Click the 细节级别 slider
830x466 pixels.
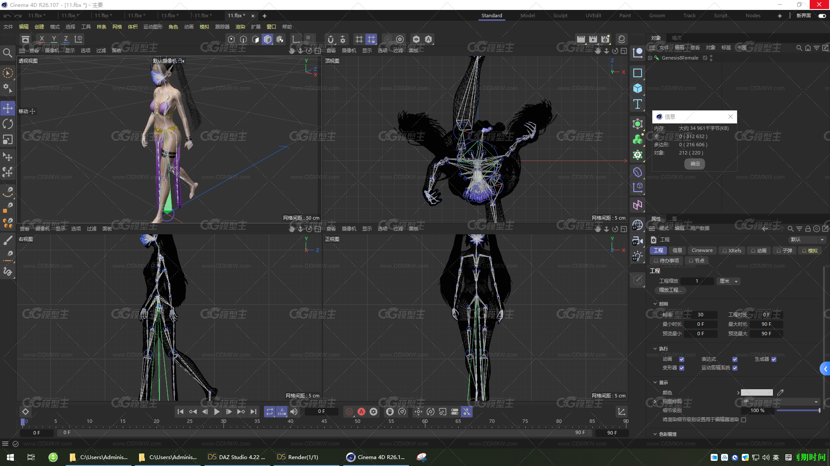[798, 410]
